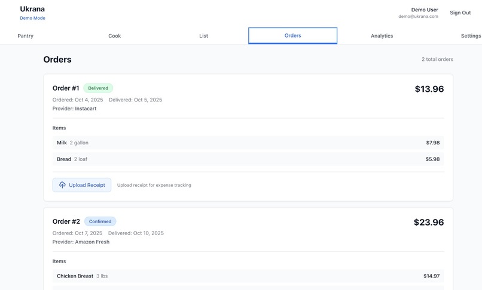The width and height of the screenshot is (482, 290).
Task: Click the upload receipt for expense tracking hint
Action: (x=154, y=185)
